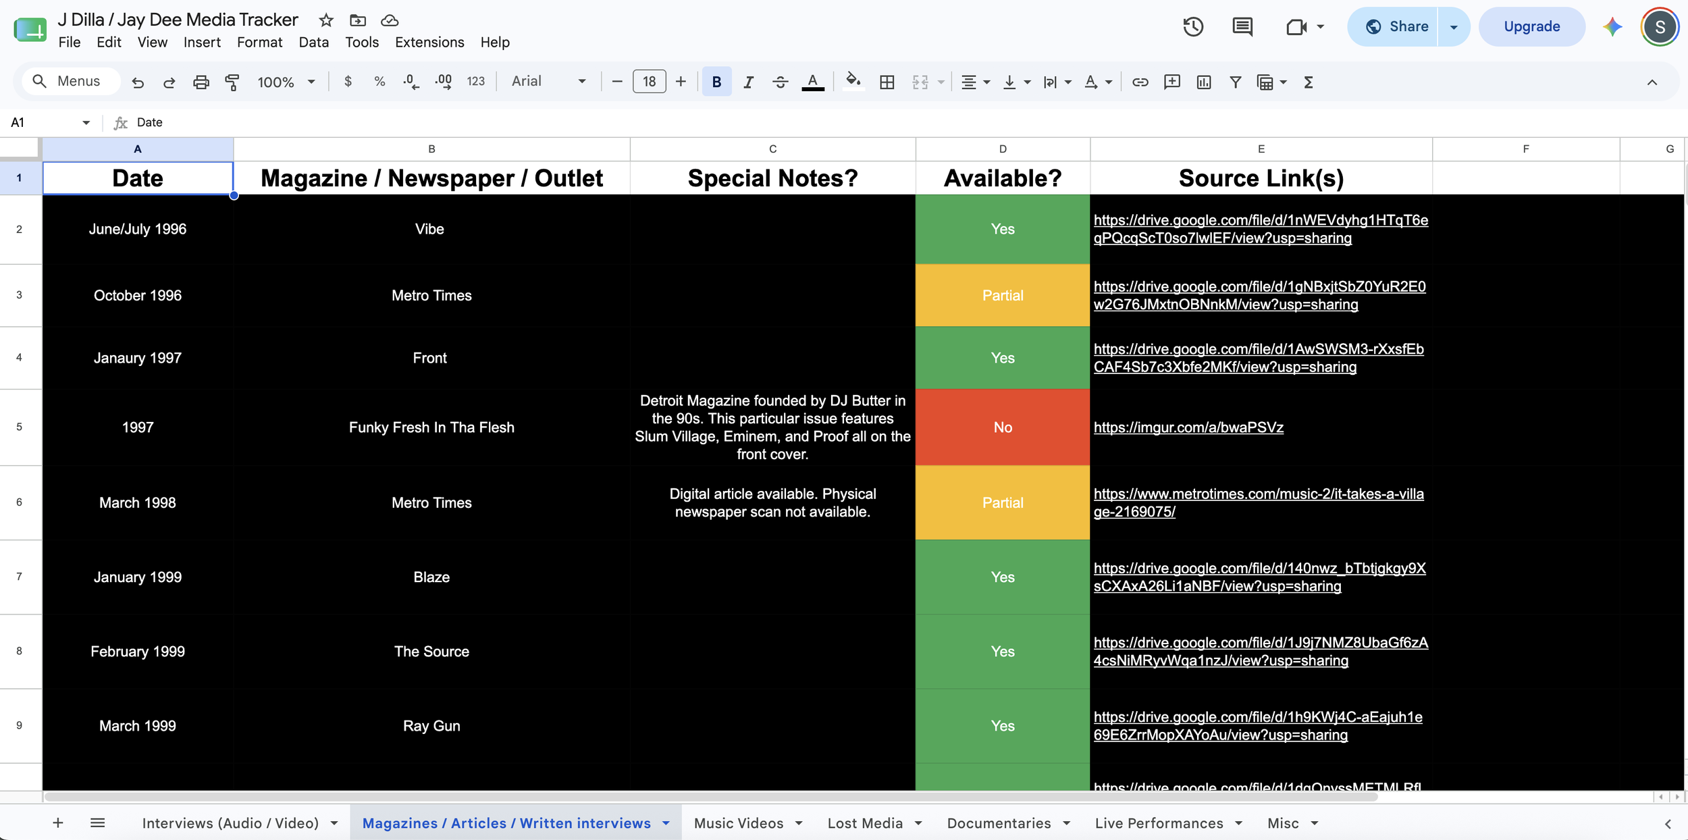Hide the menus with collapse arrow

pos(1652,82)
